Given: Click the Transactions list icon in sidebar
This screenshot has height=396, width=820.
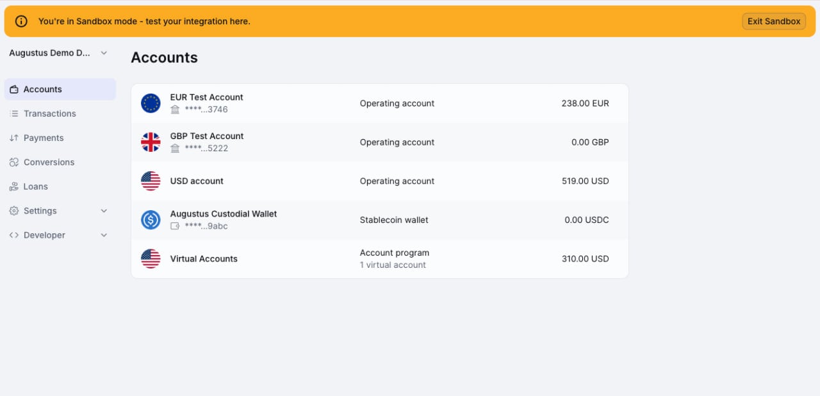Looking at the screenshot, I should 14,113.
